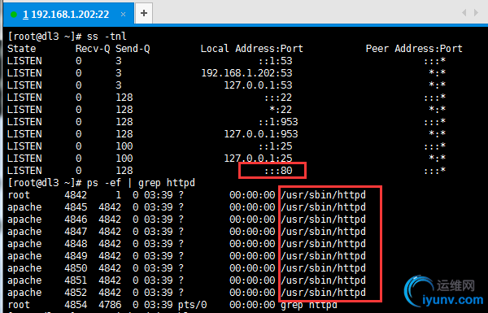Screen dimensions: 488x313
Task: Click 'grep httpd' in the last process row
Action: [309, 305]
